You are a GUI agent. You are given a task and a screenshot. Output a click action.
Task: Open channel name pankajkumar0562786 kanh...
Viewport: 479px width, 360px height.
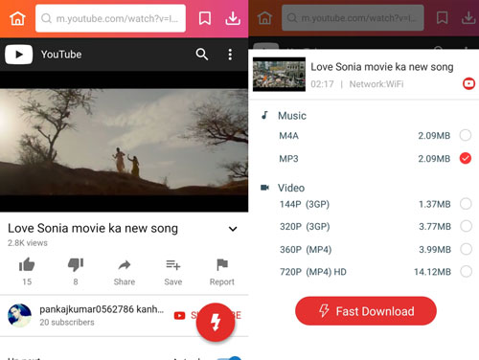pyautogui.click(x=102, y=309)
